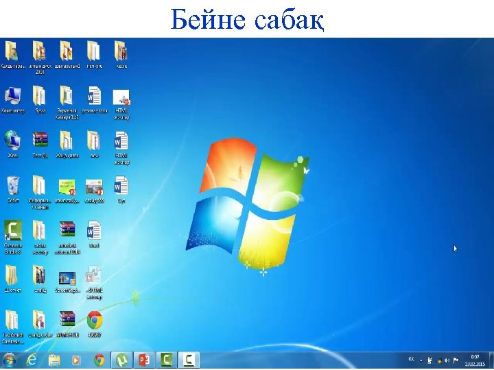
Task: Switch to the green Camtasia taskbar button
Action: (x=167, y=360)
